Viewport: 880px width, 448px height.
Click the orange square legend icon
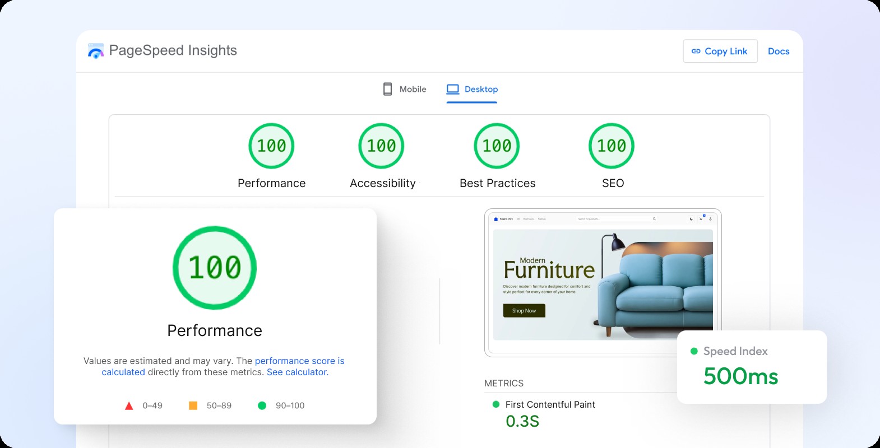(193, 405)
